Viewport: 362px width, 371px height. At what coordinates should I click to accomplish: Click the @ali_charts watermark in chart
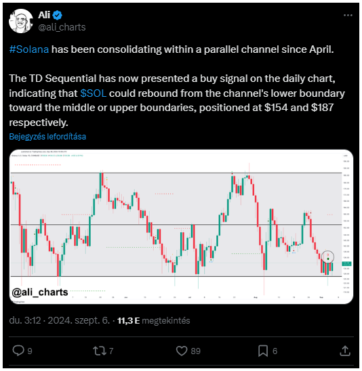point(40,292)
